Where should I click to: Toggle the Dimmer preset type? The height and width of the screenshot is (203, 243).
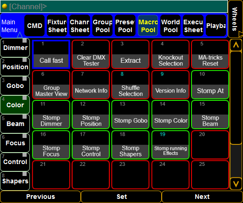coord(15,48)
